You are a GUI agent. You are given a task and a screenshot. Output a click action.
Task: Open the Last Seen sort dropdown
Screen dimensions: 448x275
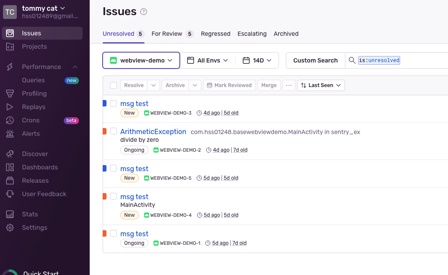[321, 85]
